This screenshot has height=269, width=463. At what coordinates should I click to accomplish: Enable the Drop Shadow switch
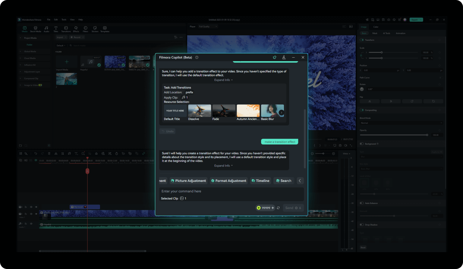point(362,225)
